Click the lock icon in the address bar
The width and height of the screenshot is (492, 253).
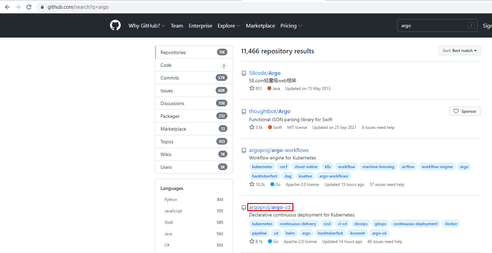pos(42,7)
